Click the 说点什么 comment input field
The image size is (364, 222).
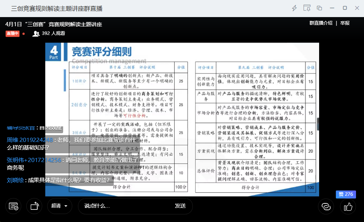pyautogui.click(x=126, y=206)
